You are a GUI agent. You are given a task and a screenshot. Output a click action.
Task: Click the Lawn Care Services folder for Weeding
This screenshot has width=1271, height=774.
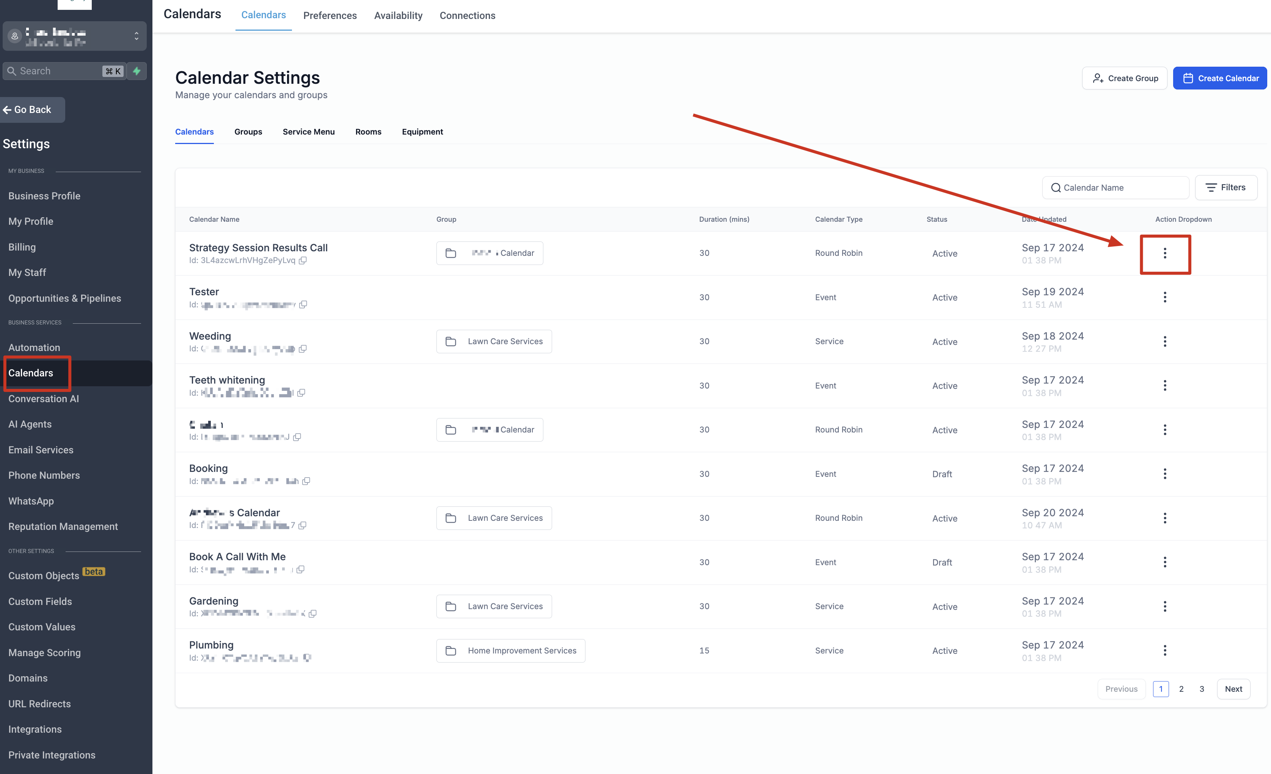[x=494, y=342]
